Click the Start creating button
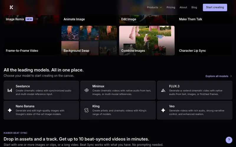The height and width of the screenshot is (147, 236). tap(215, 7)
